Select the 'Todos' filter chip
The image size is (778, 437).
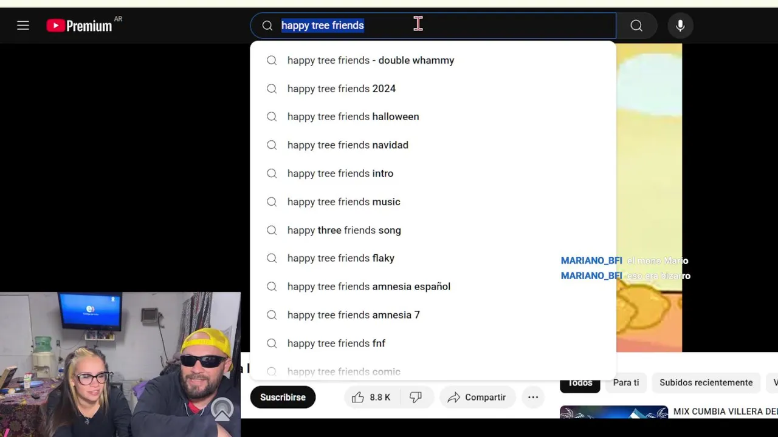click(x=580, y=382)
